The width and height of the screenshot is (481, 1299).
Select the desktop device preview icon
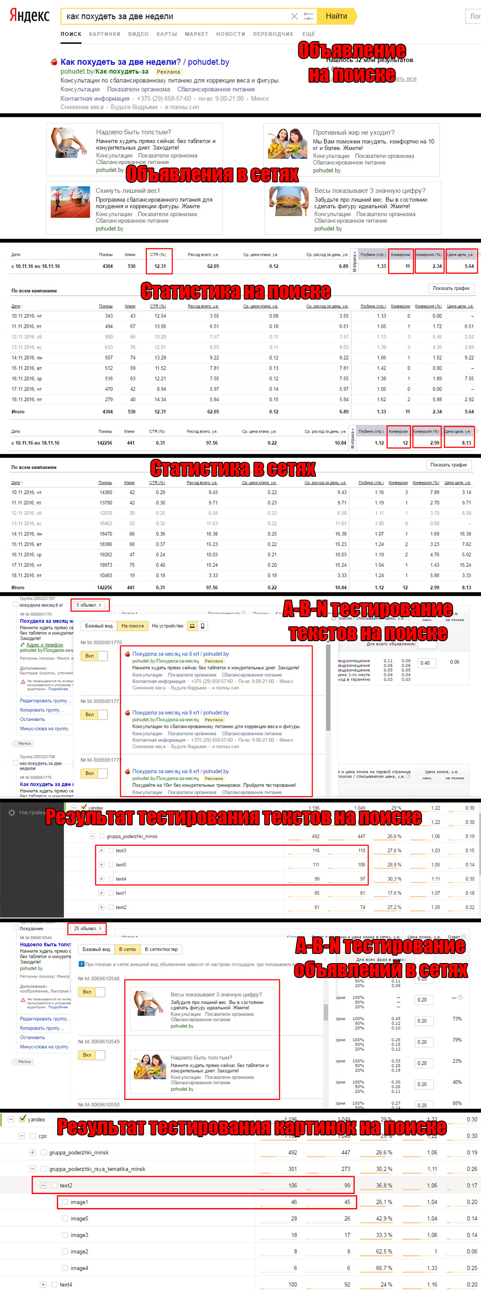point(192,626)
